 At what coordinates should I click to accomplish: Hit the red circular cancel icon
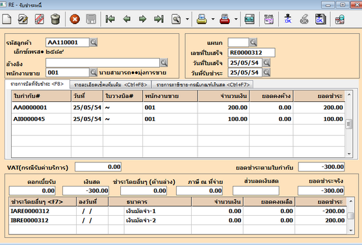coord(75,19)
